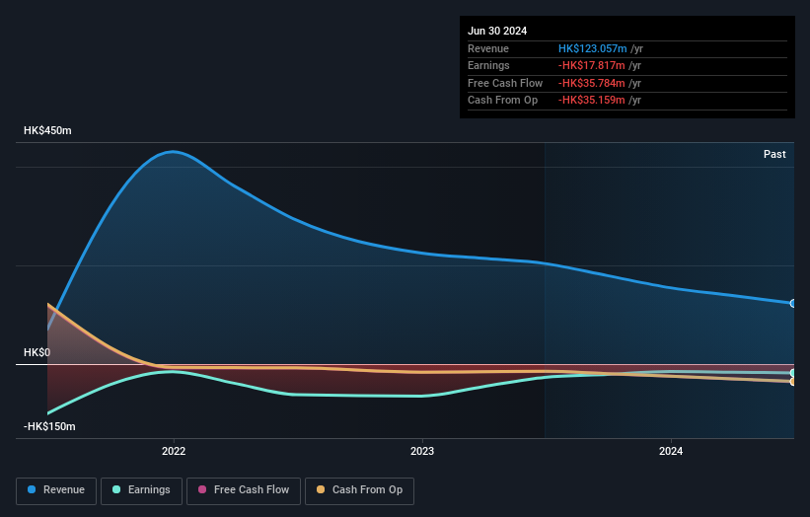Click the -HK$150m y-axis label
This screenshot has height=517, width=810.
pos(49,426)
